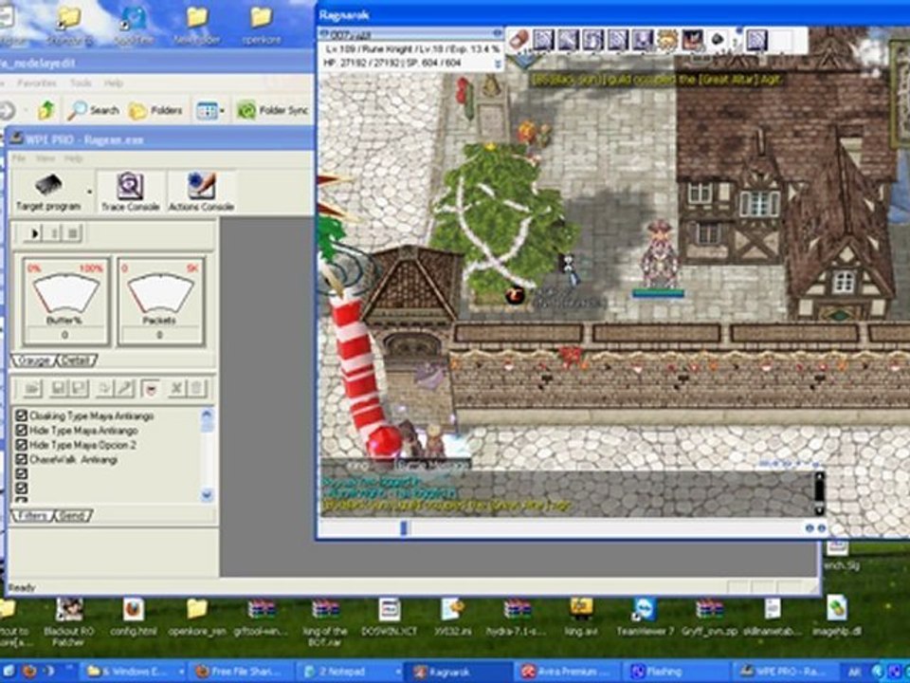Open imagehlp.dll desktop file
Viewport: 910px width, 683px height.
click(836, 618)
